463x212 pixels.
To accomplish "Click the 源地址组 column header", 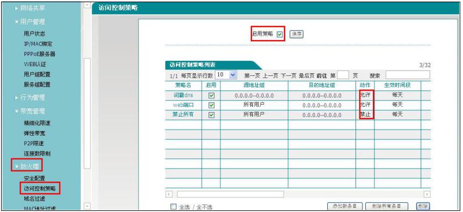I will [x=254, y=86].
